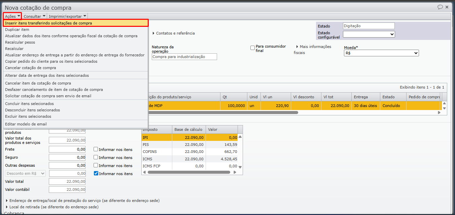Click the chat bubble icon in title bar
This screenshot has width=455, height=215.
(x=440, y=7)
